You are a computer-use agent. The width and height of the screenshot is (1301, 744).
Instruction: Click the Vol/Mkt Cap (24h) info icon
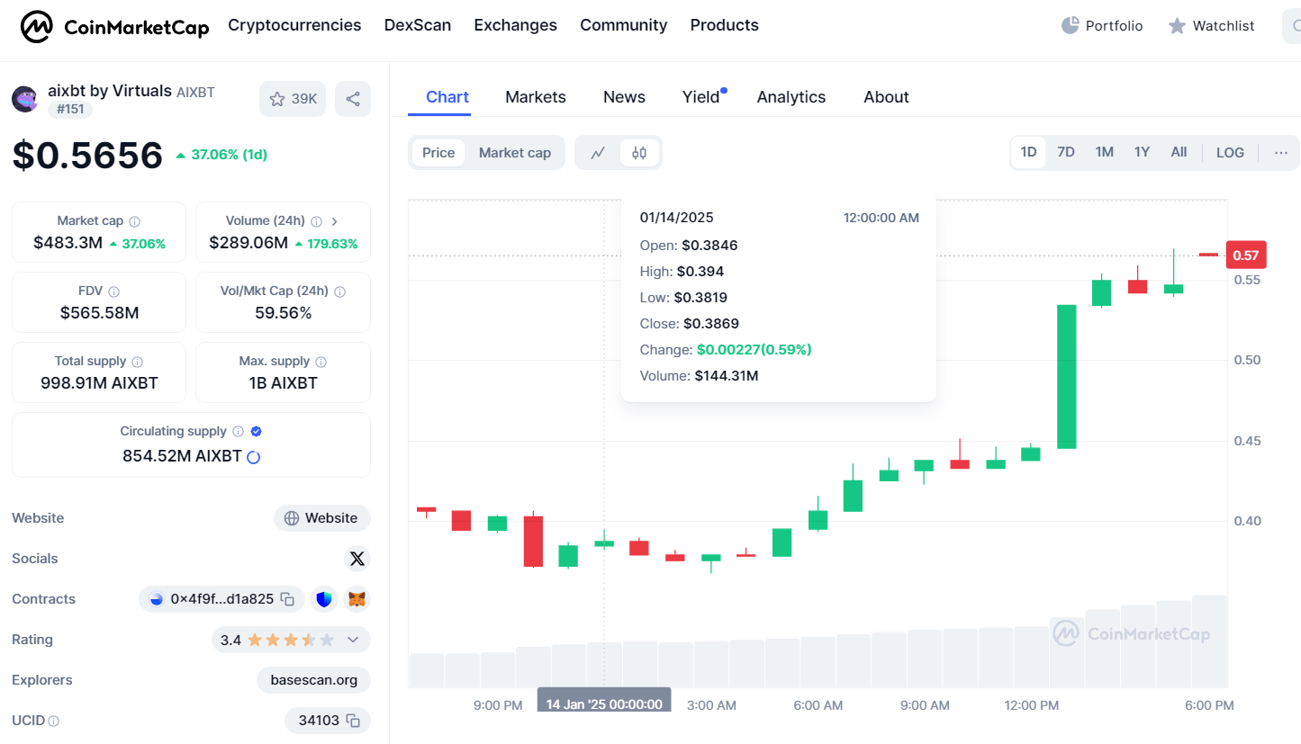[339, 291]
